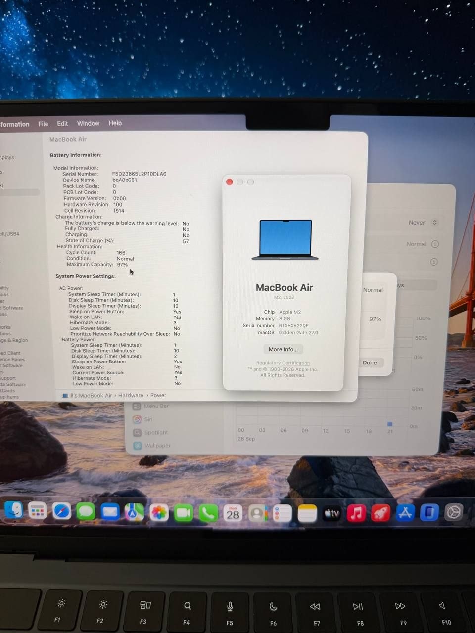
Task: Launch Maps from the Dock
Action: coord(134,513)
